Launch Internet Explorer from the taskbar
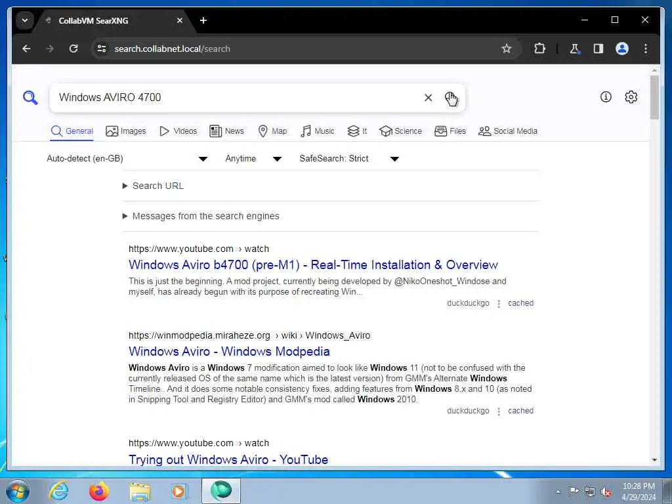 (x=58, y=491)
